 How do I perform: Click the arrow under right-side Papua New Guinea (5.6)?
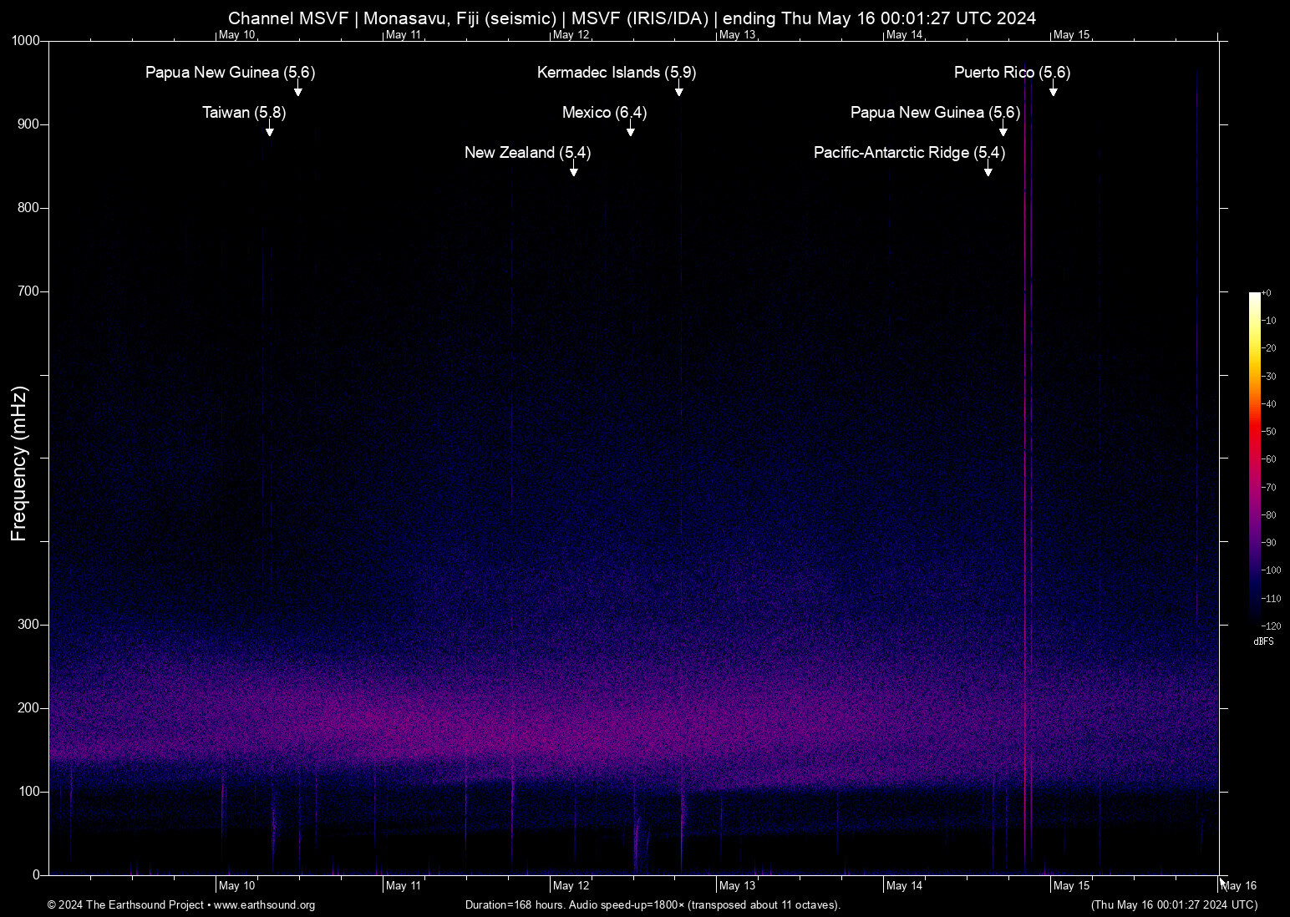point(1003,129)
